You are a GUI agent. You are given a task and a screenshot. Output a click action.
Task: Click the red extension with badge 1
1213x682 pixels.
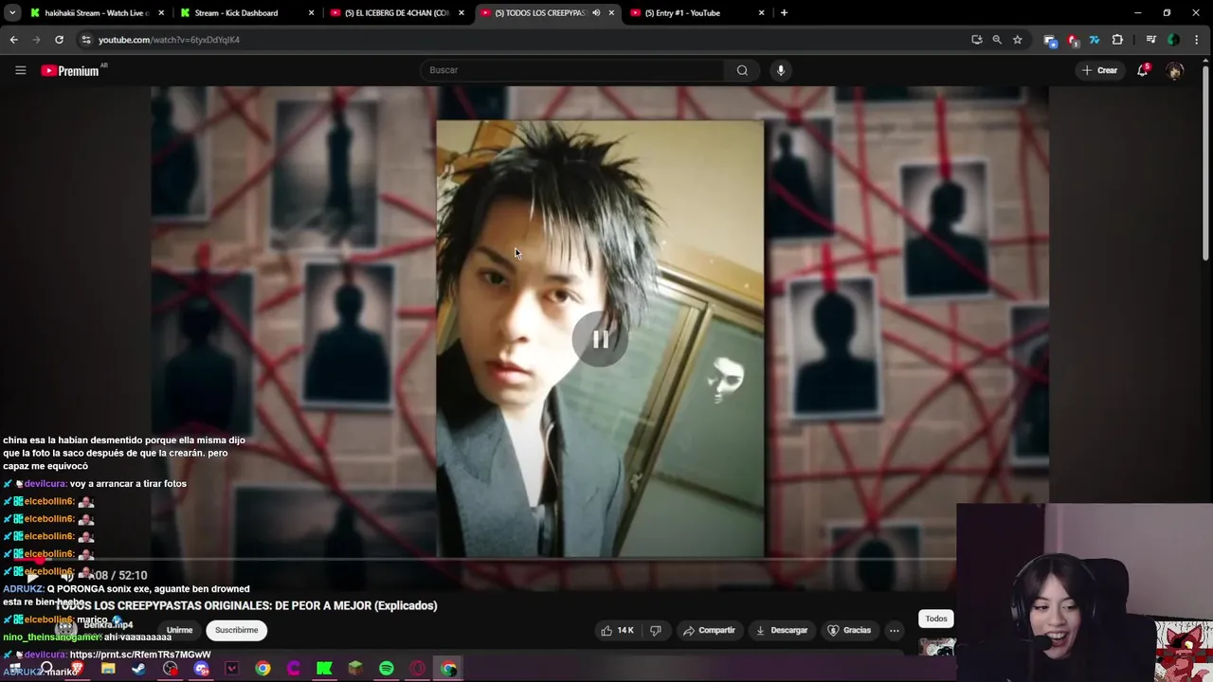point(1073,40)
